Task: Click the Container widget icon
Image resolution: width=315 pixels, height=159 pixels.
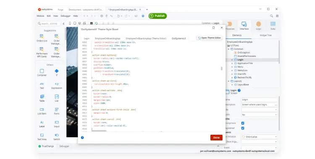Action: point(42,71)
